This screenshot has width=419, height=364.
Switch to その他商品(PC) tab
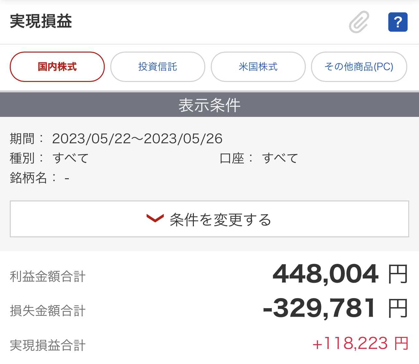(359, 67)
